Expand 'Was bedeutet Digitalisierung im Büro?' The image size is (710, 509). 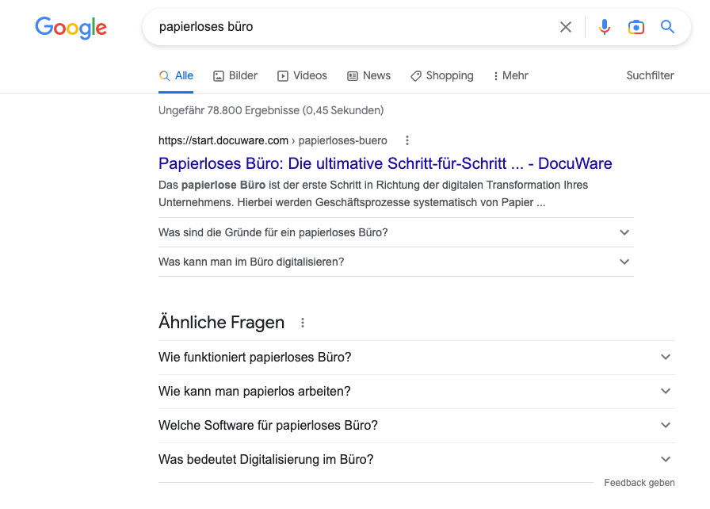(x=417, y=460)
